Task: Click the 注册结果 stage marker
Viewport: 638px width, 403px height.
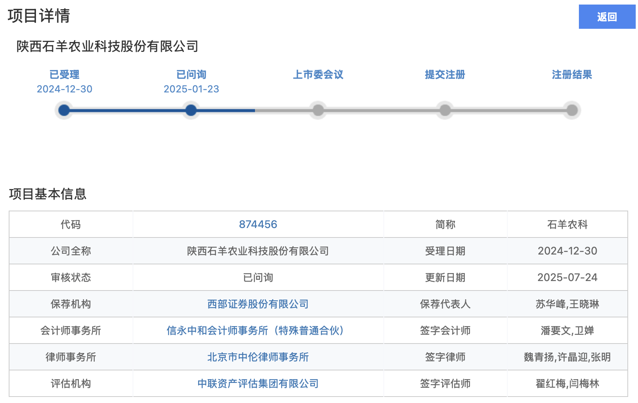Action: (572, 110)
